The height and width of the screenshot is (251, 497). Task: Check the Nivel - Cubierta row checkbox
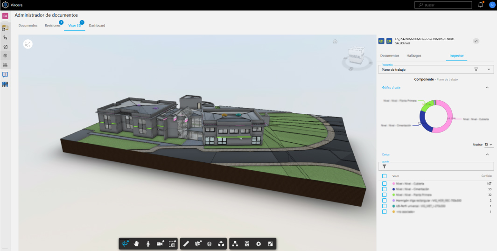coord(384,184)
